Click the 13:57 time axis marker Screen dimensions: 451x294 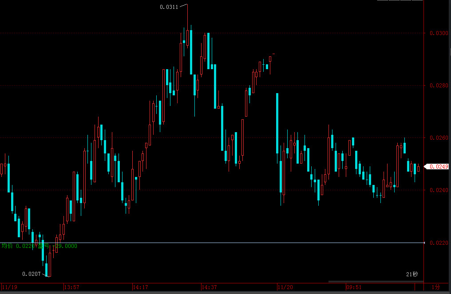click(x=71, y=287)
